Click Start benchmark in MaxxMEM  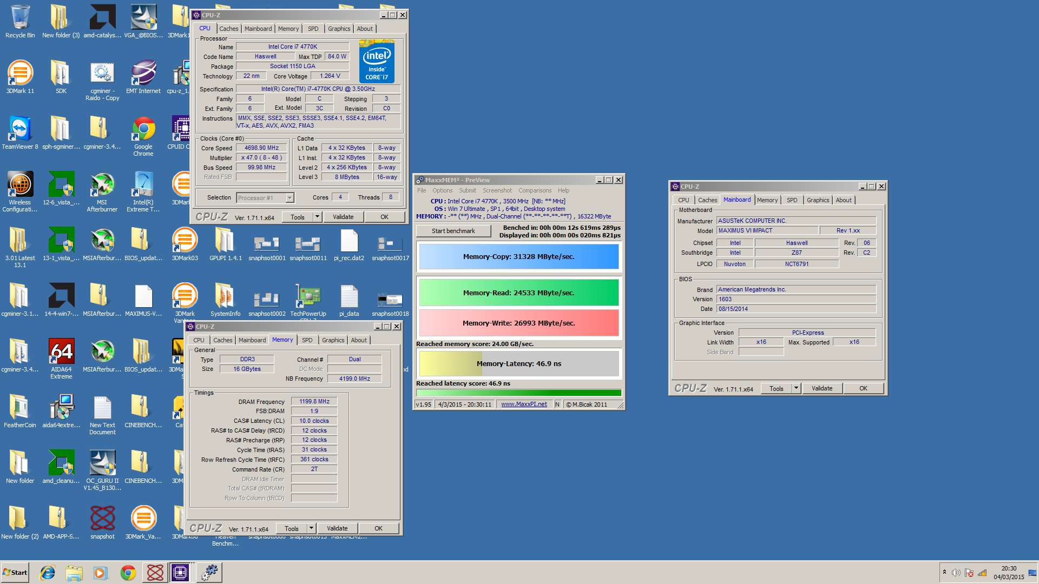pos(453,231)
